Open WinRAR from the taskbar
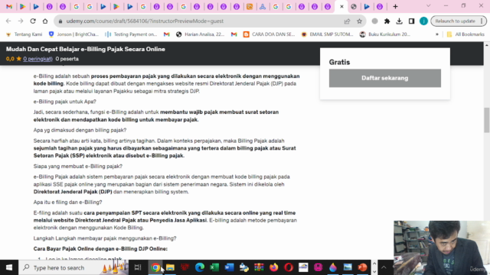Screen dimensions: 490x275 259,267
